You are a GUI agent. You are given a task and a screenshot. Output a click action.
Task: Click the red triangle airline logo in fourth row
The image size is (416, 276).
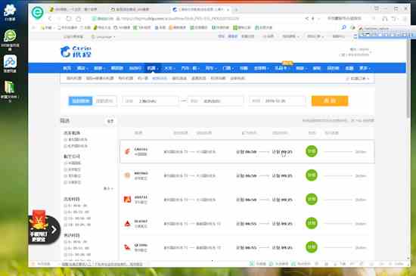click(x=127, y=224)
